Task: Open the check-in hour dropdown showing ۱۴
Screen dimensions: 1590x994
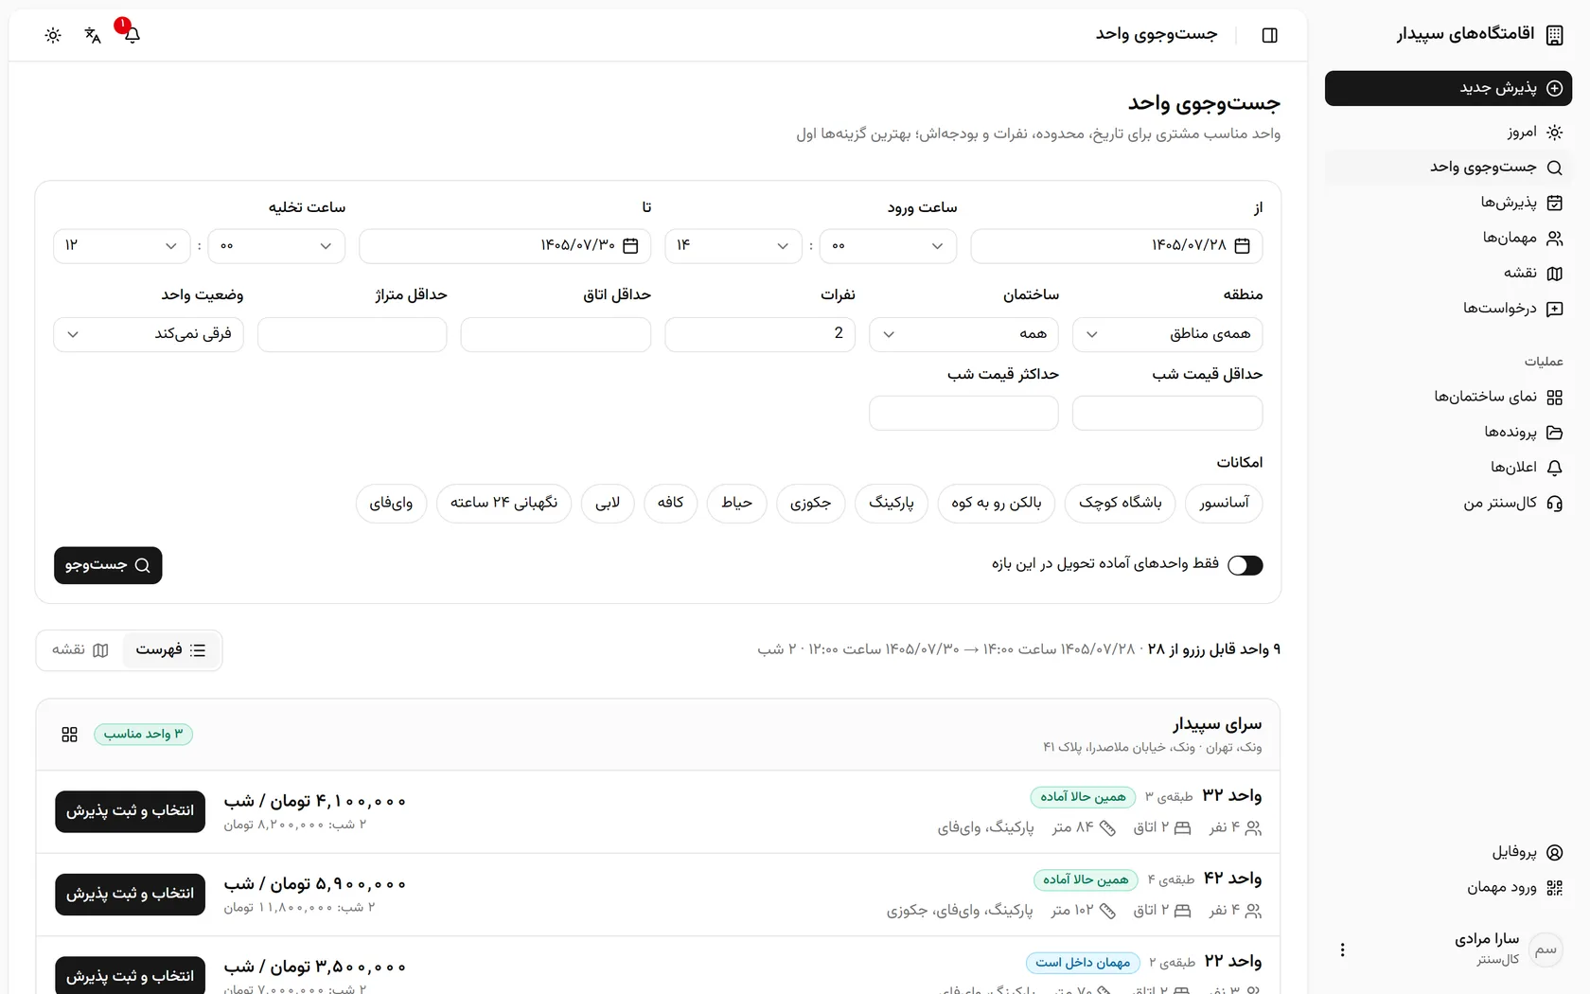Action: coord(733,246)
